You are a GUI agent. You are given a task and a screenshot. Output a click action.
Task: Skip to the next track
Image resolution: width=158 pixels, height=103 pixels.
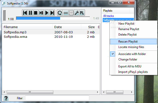(52, 13)
